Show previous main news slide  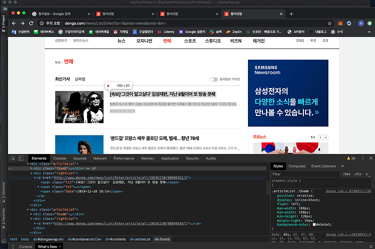[x=320, y=137]
